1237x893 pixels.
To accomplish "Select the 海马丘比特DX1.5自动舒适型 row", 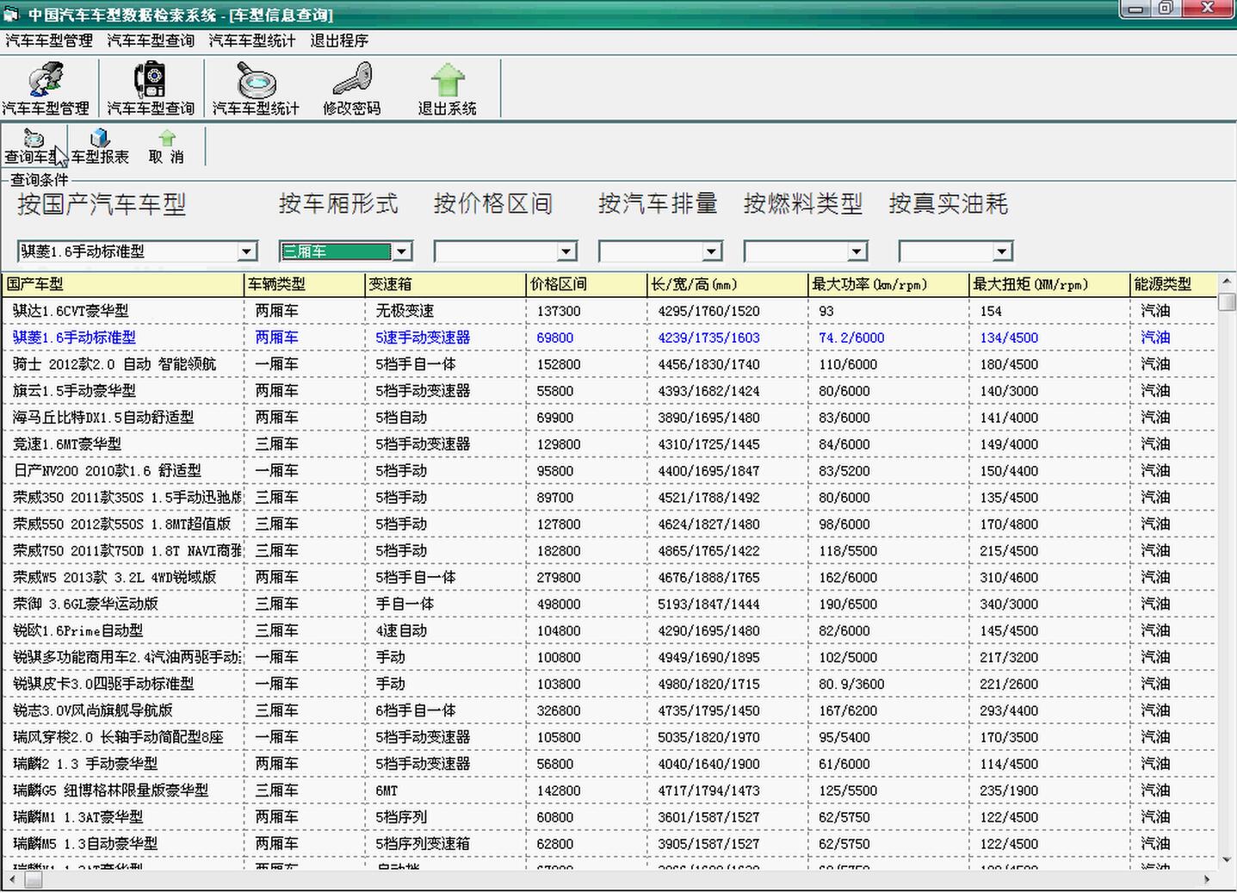I will coord(610,418).
